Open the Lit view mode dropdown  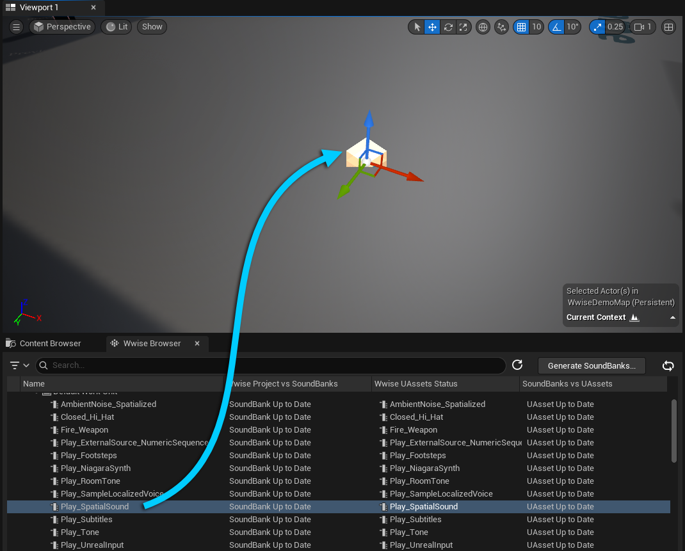click(117, 27)
